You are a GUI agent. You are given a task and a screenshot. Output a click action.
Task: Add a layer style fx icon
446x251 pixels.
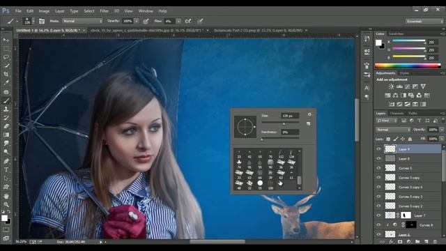(392, 242)
